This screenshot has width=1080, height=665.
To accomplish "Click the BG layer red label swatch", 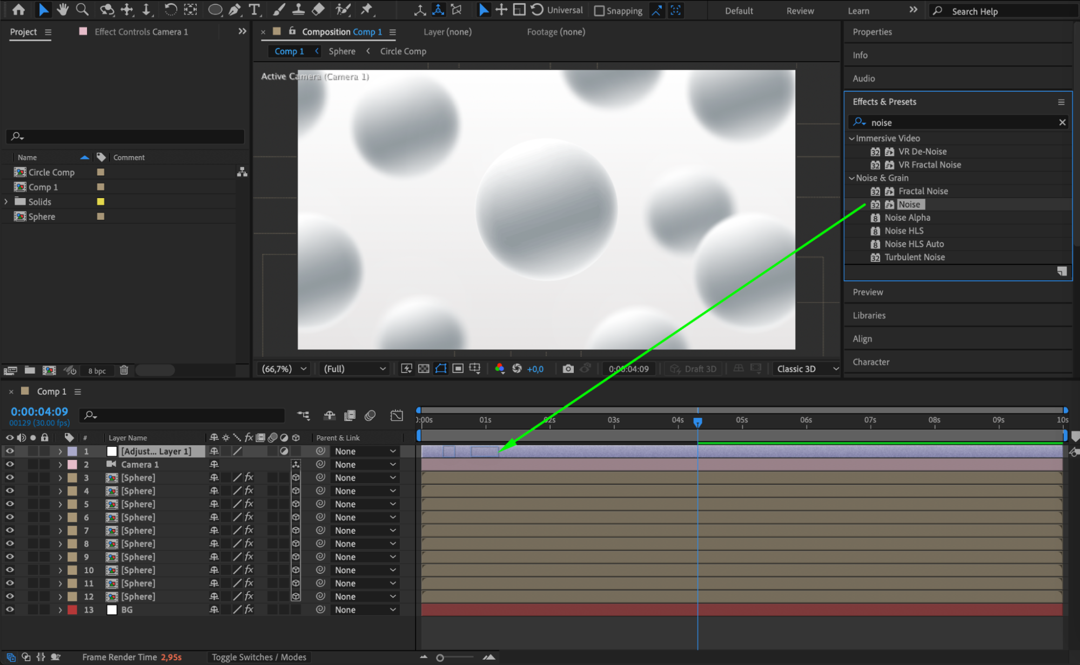I will tap(72, 609).
